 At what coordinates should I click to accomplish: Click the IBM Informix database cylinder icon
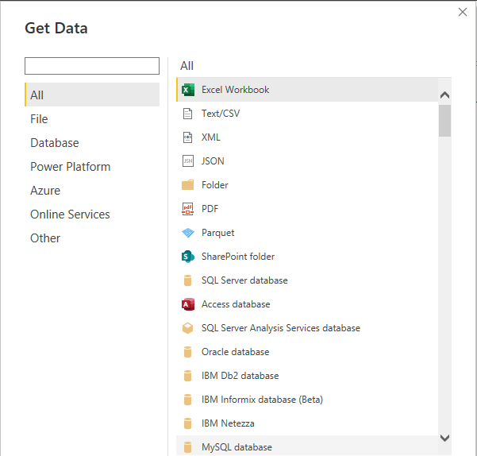(187, 400)
